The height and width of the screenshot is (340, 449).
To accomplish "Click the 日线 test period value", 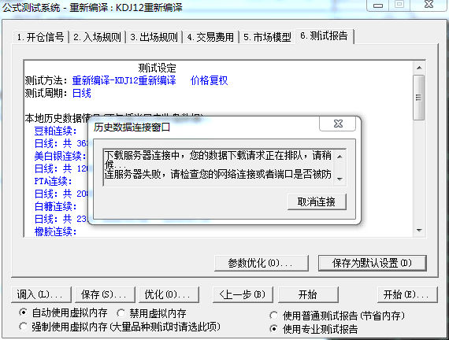I will 82,94.
